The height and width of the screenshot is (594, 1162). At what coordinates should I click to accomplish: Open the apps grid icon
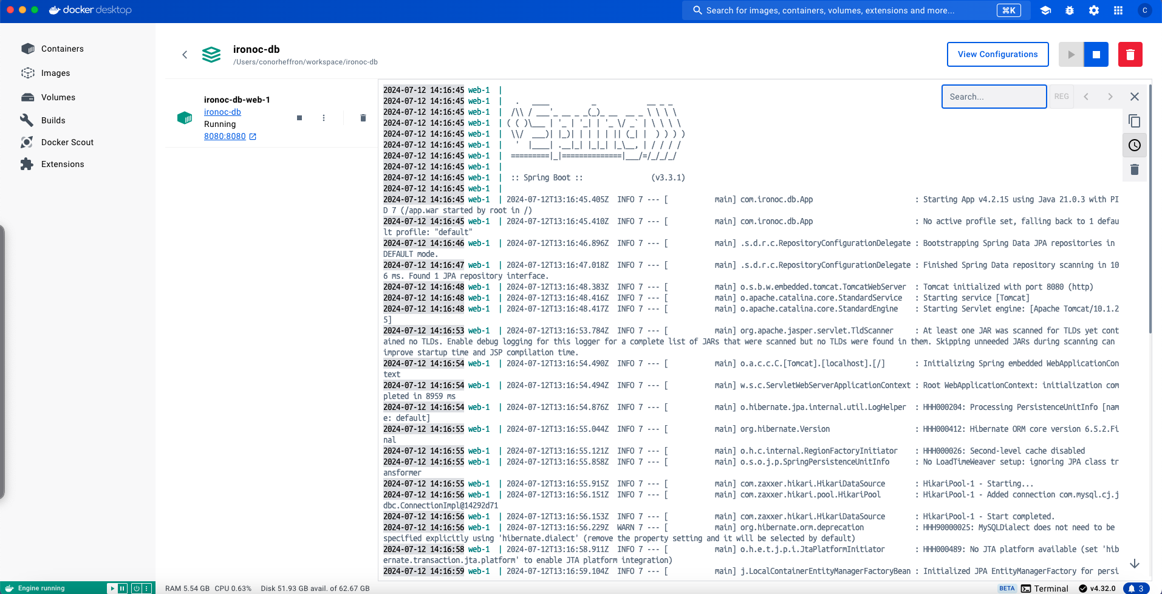[1118, 10]
